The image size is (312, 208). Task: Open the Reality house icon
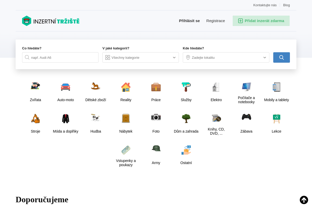[x=126, y=87]
